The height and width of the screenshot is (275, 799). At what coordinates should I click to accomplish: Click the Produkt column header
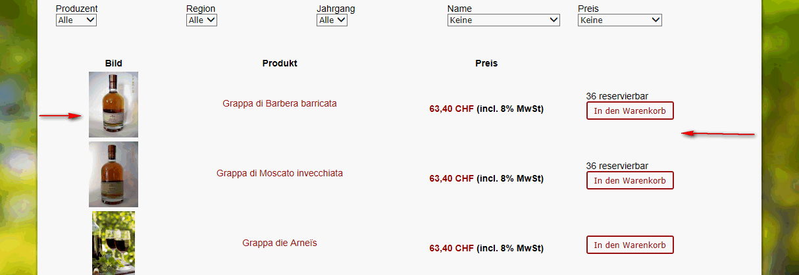click(x=280, y=64)
